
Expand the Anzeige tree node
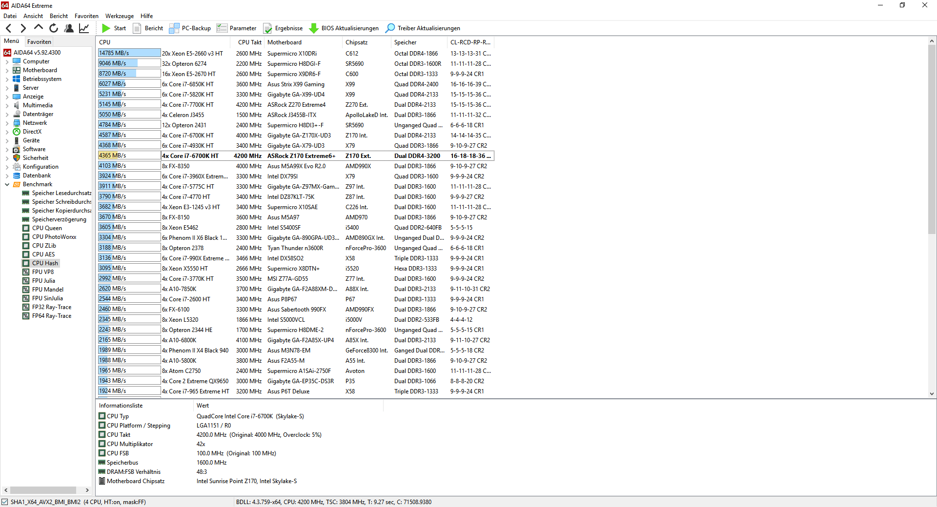coord(7,97)
